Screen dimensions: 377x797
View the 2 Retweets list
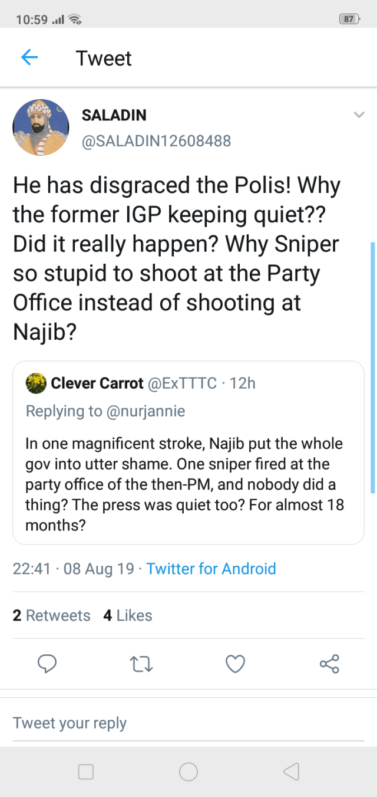(51, 615)
